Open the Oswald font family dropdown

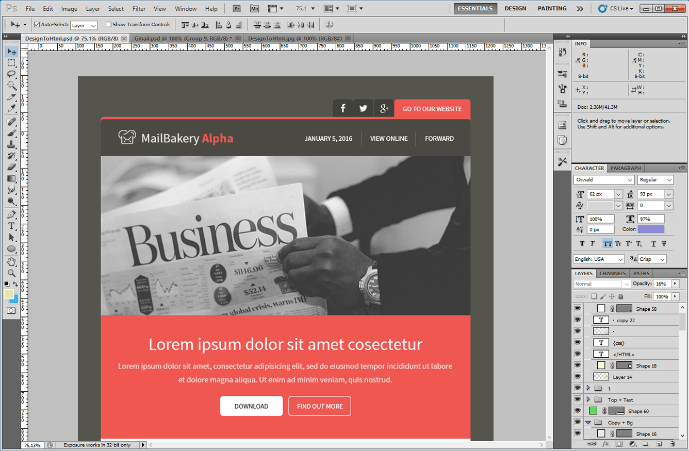pos(630,180)
